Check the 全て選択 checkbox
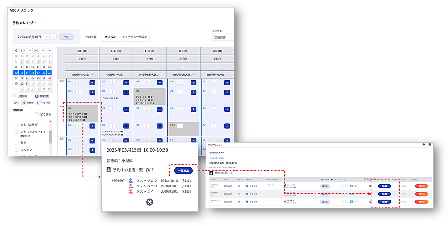 click(37, 114)
